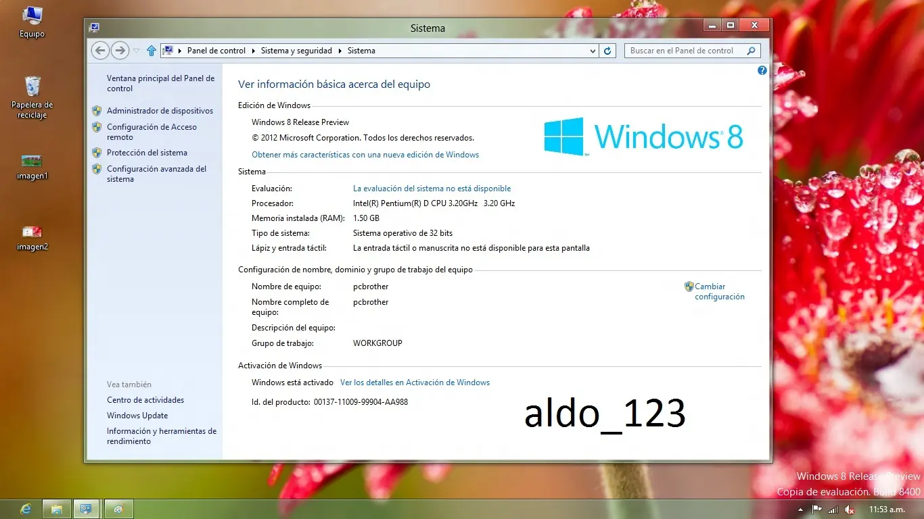This screenshot has height=519, width=924.
Task: Open Ventana principal del Panel de control
Action: click(x=160, y=83)
